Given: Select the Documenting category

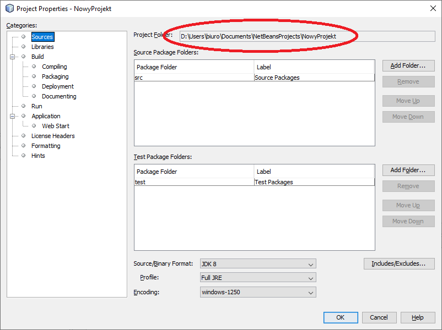Looking at the screenshot, I should point(59,96).
